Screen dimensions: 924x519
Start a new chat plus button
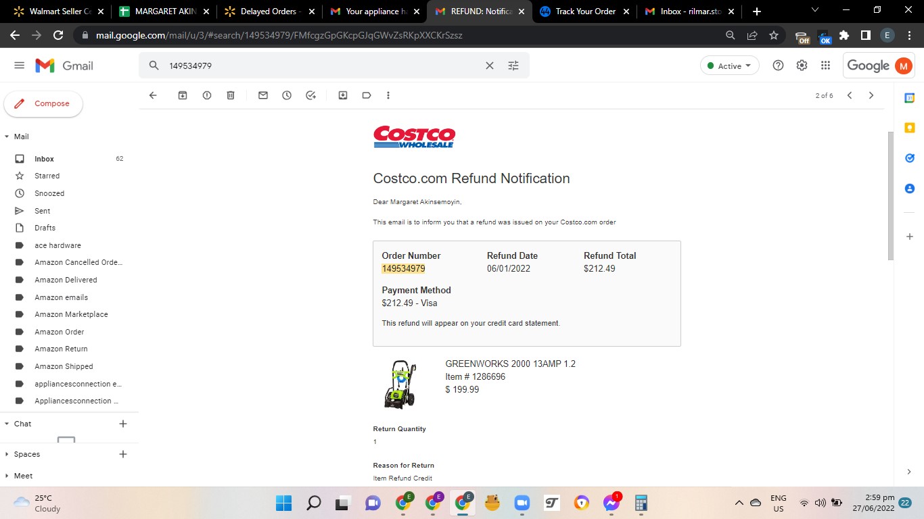(x=123, y=424)
